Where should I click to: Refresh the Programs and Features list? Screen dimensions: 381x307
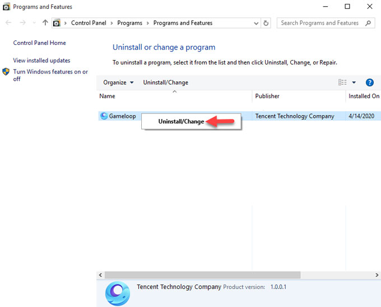click(266, 23)
